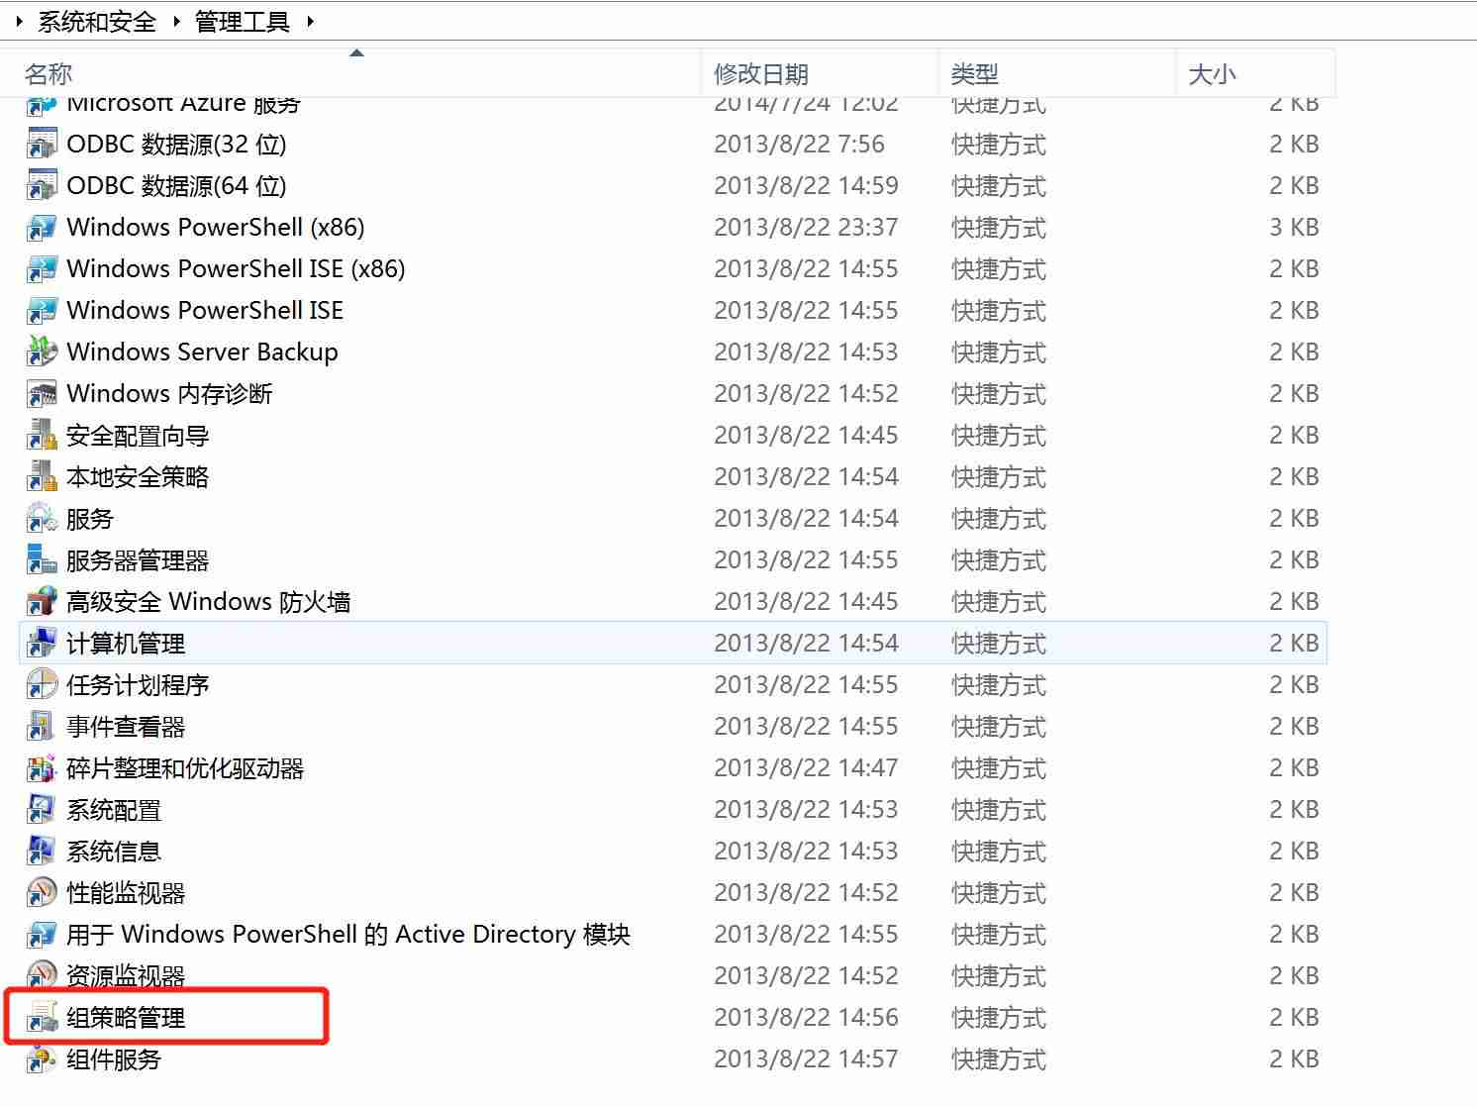Click the 任务计划程序 clock icon

42,685
